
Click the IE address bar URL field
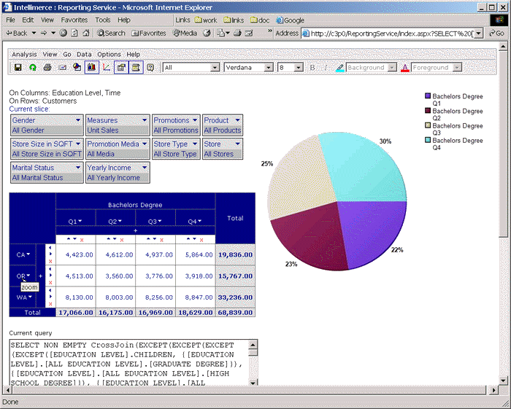(x=391, y=34)
